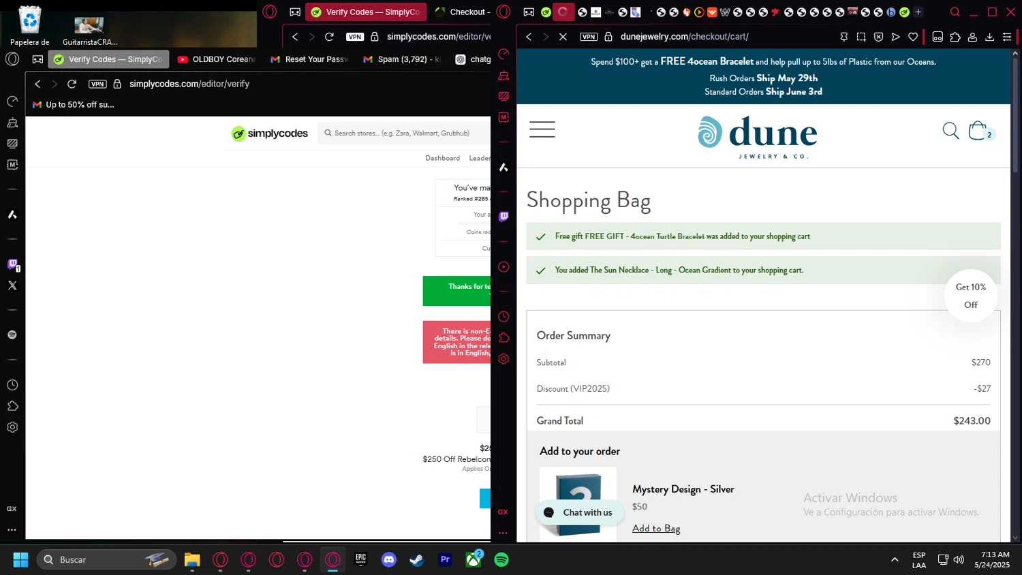Viewport: 1022px width, 575px height.
Task: Open Twitch in the right Opera sidebar
Action: coord(504,217)
